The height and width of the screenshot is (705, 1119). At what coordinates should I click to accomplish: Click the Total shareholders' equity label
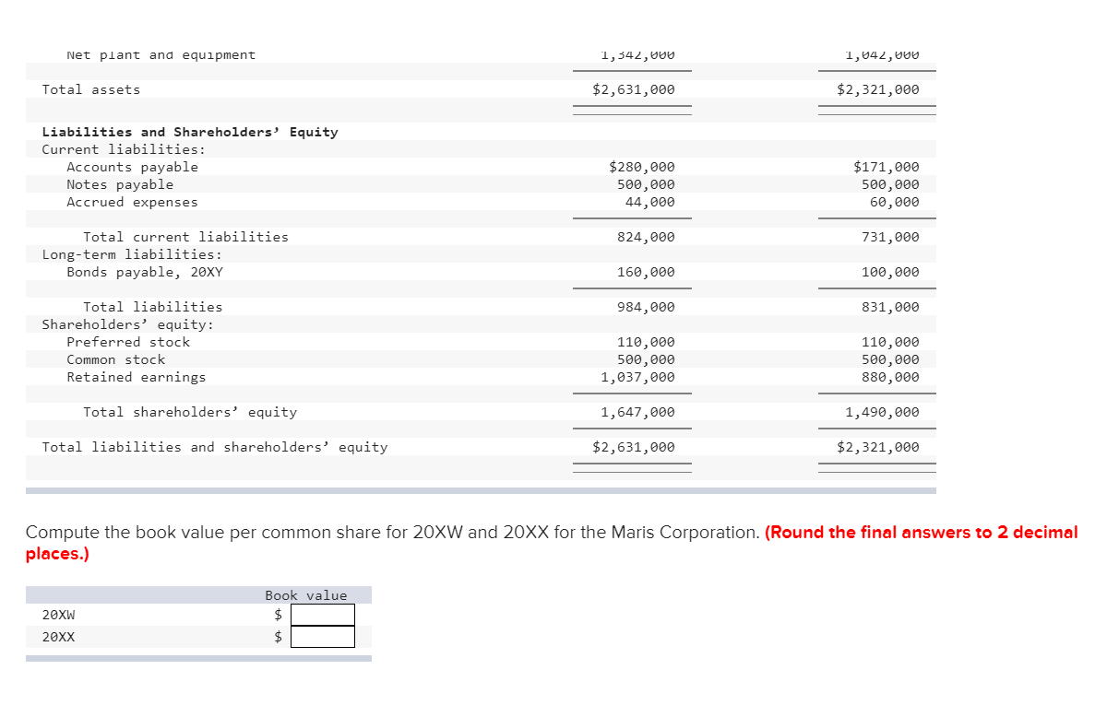click(189, 412)
